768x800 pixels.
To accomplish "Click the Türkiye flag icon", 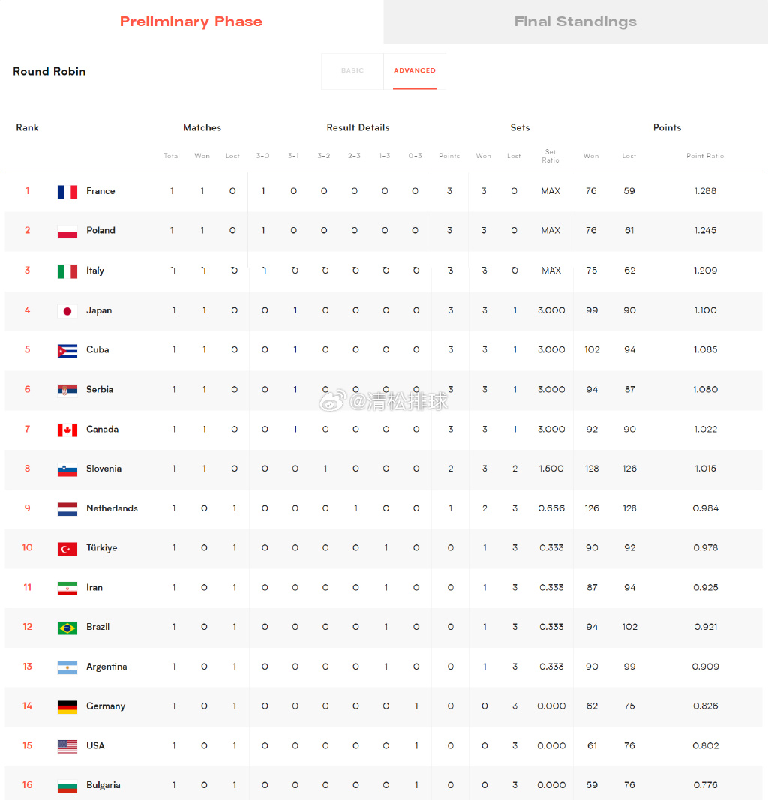I will 67,549.
